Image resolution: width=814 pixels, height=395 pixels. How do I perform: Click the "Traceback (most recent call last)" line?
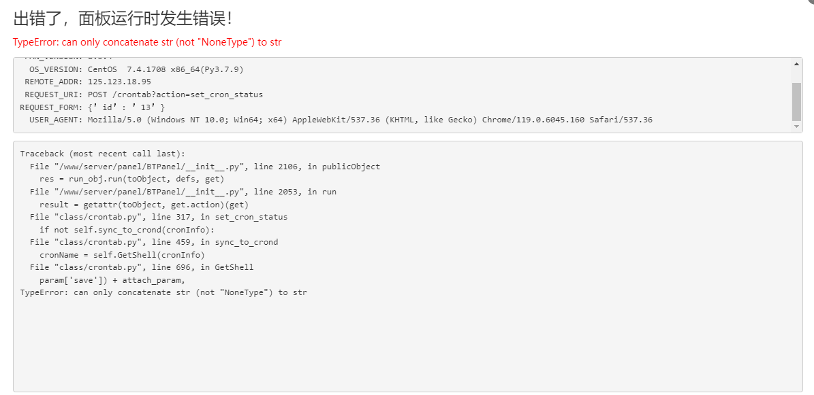coord(102,154)
